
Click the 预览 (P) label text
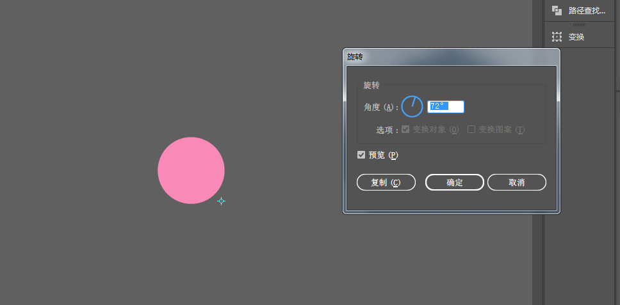point(383,155)
